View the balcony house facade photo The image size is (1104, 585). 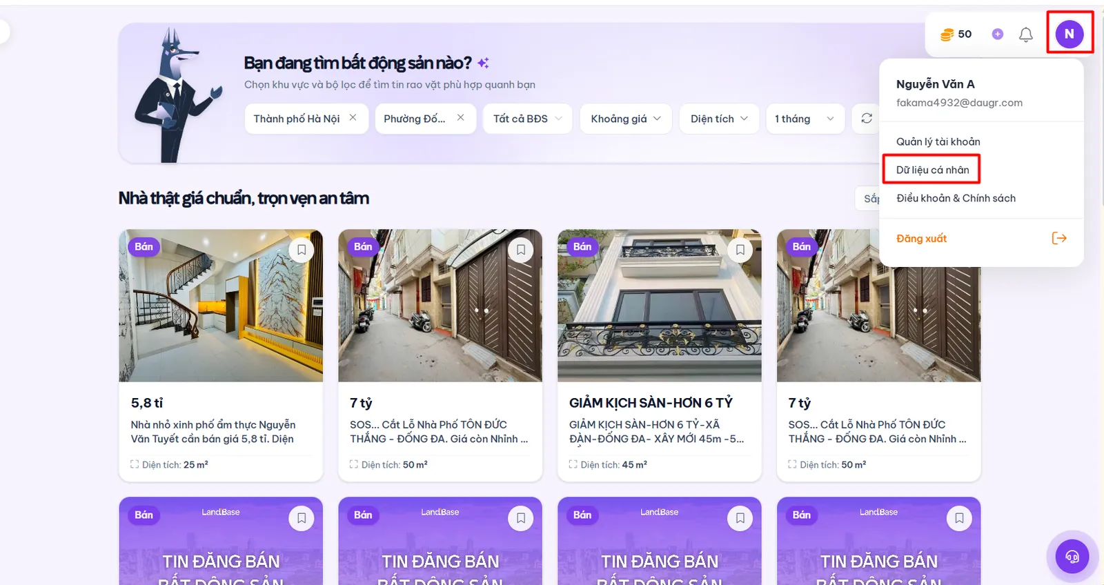(x=660, y=306)
